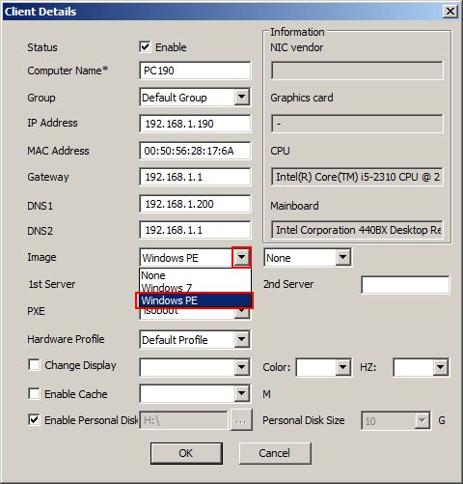Close the Client Details dialog
Viewport: 463px width, 484px height.
pyautogui.click(x=450, y=12)
